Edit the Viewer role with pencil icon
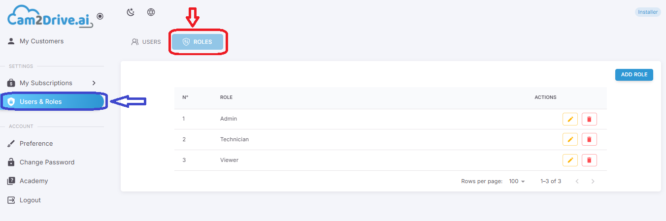 (570, 160)
